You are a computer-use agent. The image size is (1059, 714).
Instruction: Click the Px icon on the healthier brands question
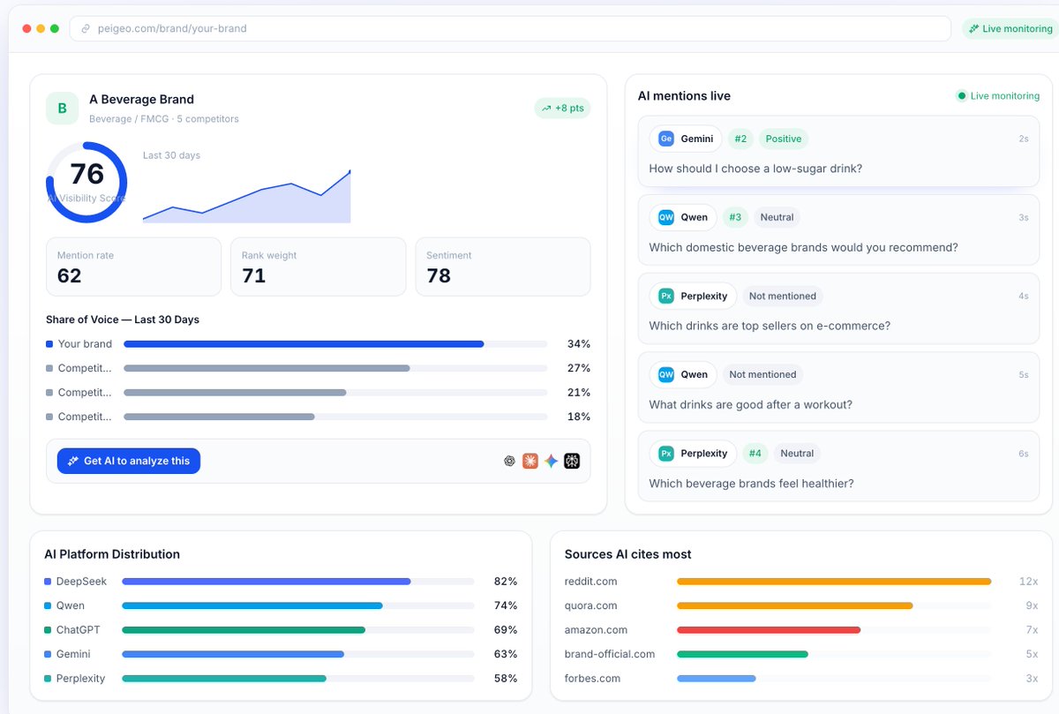pyautogui.click(x=666, y=453)
